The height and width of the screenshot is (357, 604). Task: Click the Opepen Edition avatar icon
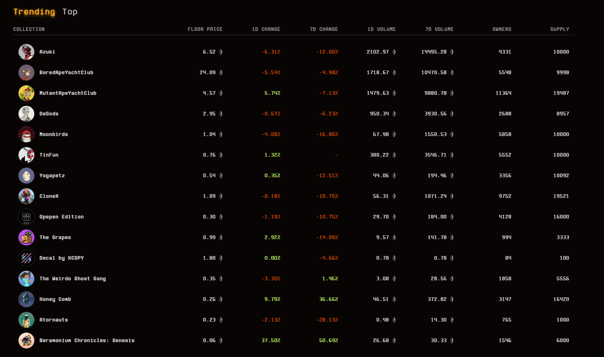point(26,217)
